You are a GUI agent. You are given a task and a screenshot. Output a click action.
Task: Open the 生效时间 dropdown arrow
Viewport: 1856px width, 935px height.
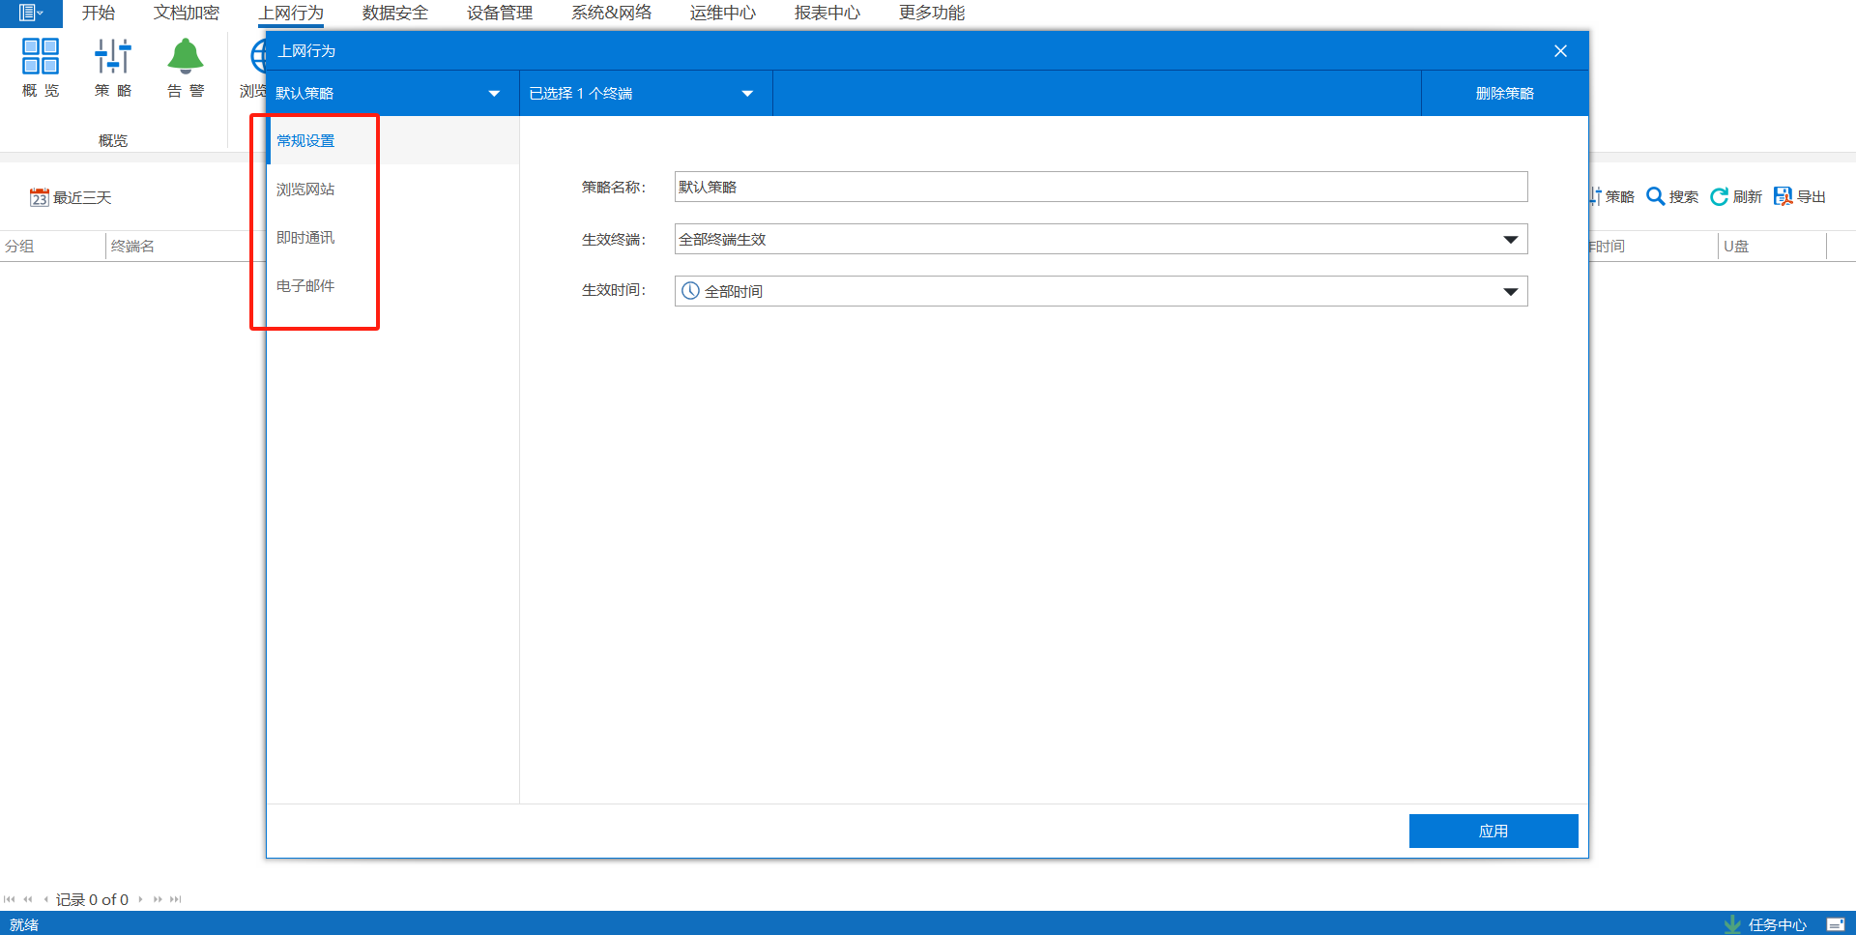pyautogui.click(x=1510, y=292)
